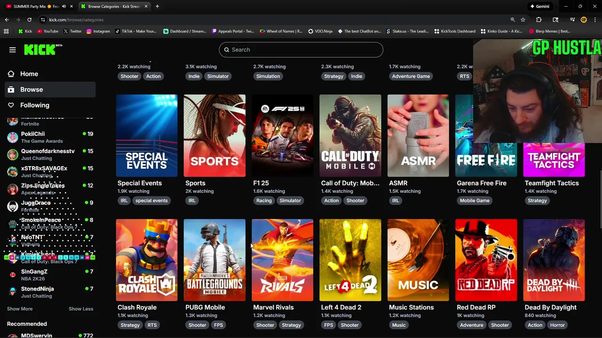Open PUBG Mobile category thumbnail
The width and height of the screenshot is (602, 338).
[214, 260]
